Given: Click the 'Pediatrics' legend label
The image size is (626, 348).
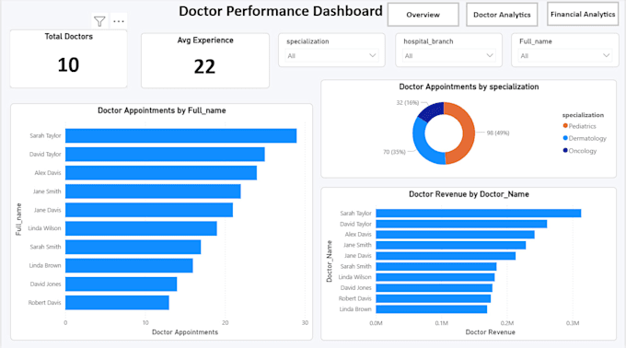Looking at the screenshot, I should (x=582, y=126).
